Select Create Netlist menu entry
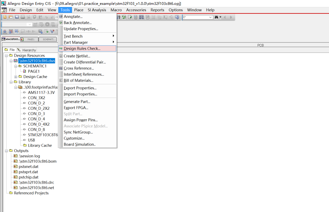The width and height of the screenshot is (329, 212). [x=87, y=56]
